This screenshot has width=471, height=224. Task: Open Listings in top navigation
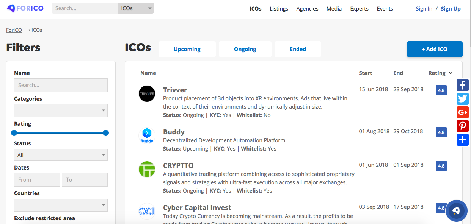point(279,9)
